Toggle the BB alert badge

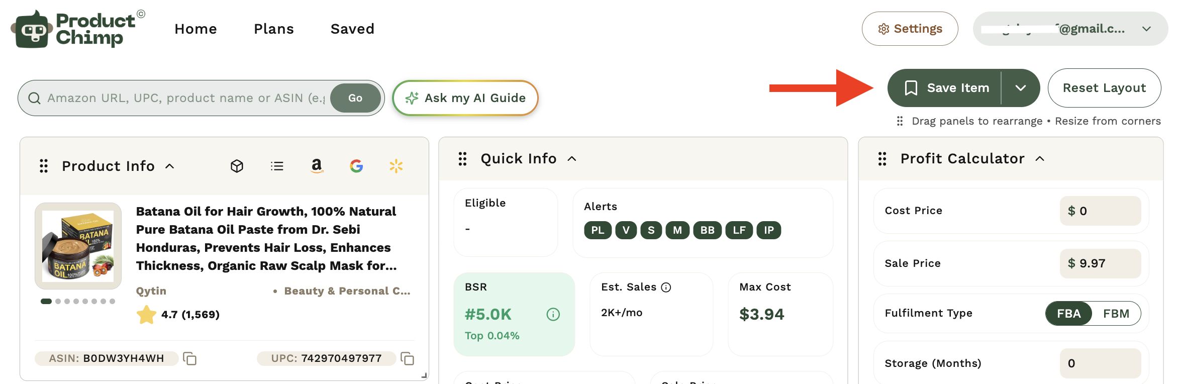coord(707,230)
